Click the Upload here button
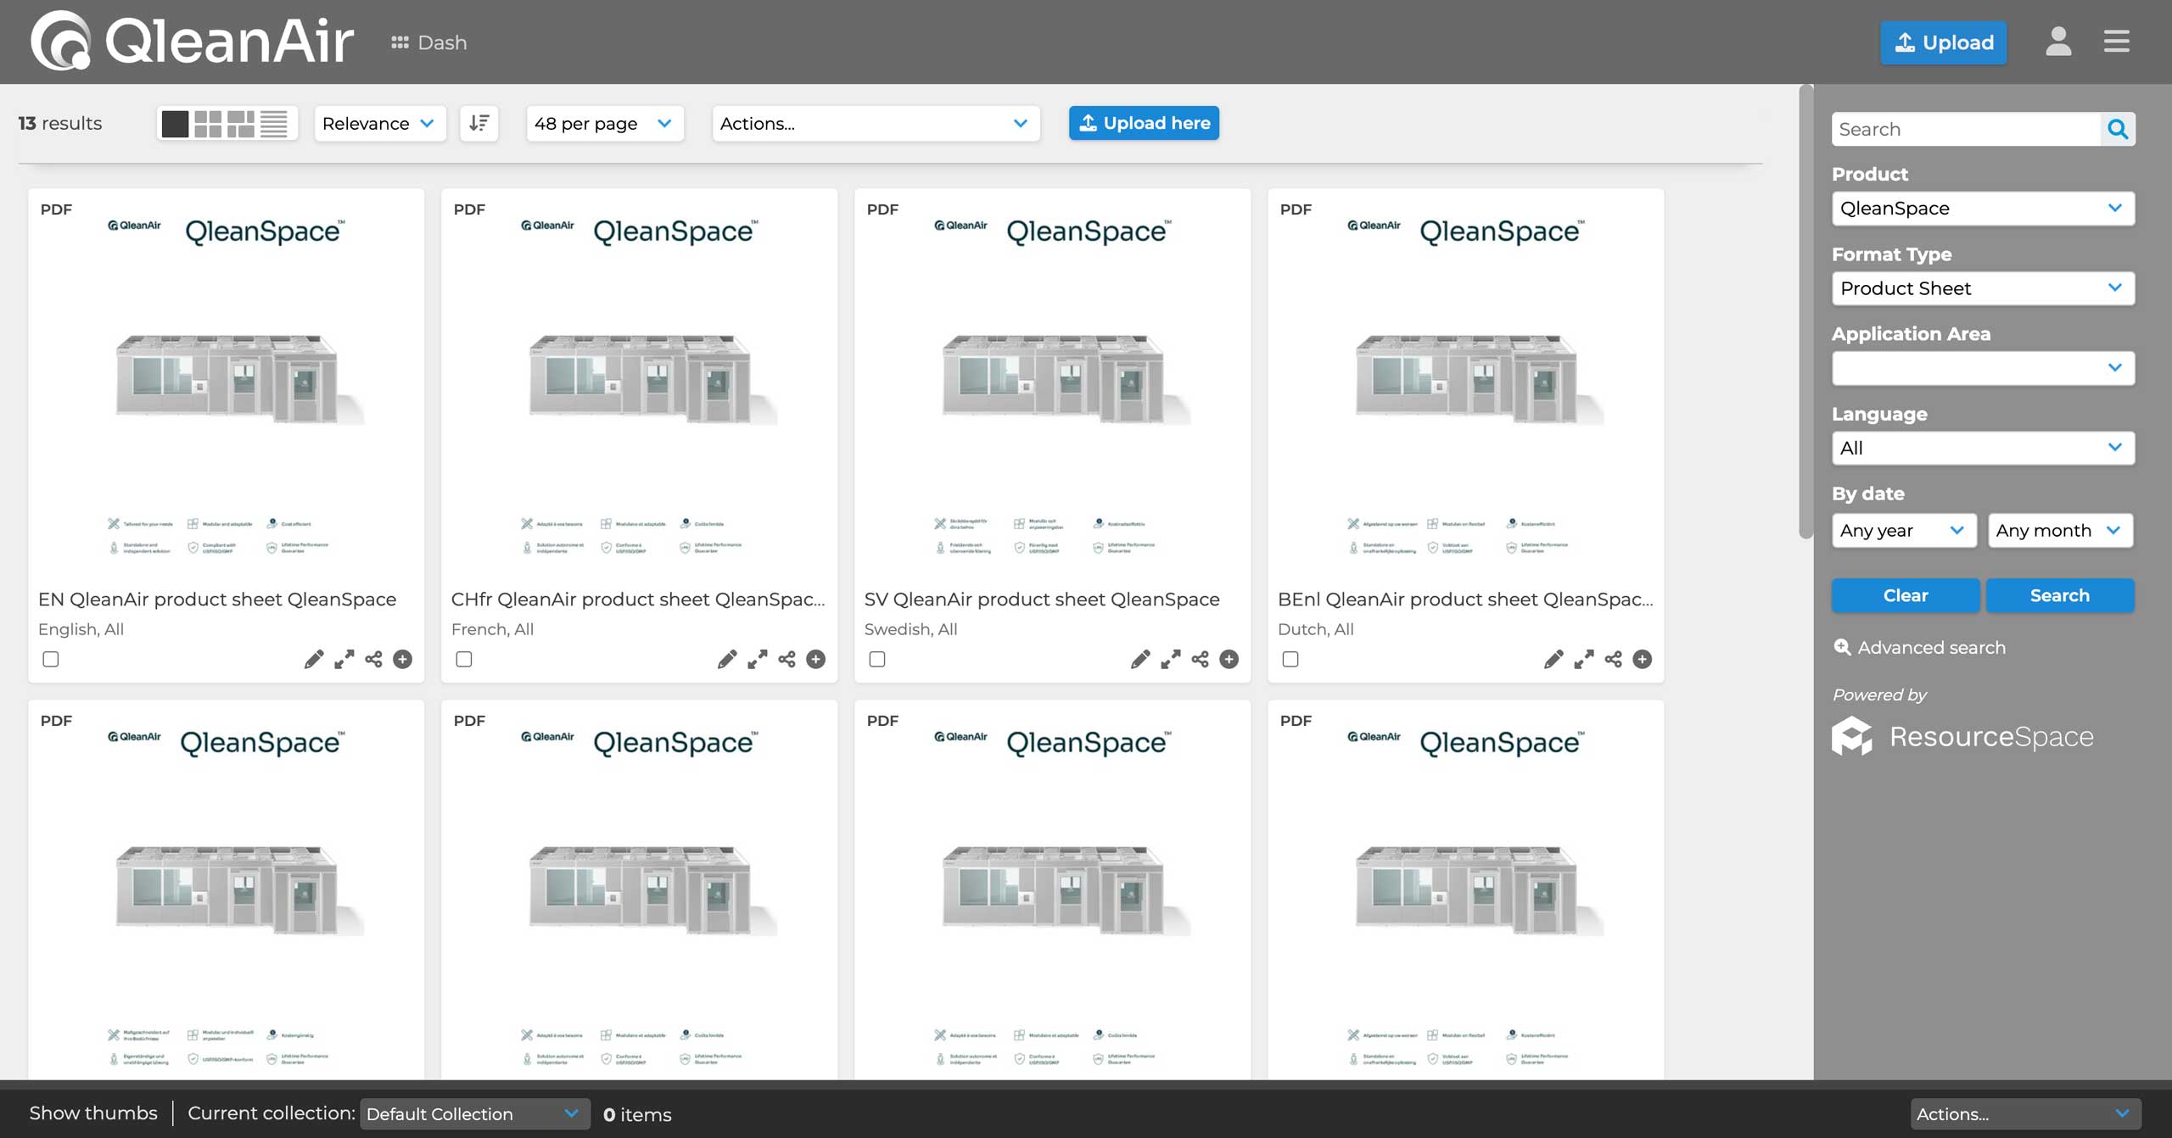 click(1144, 123)
